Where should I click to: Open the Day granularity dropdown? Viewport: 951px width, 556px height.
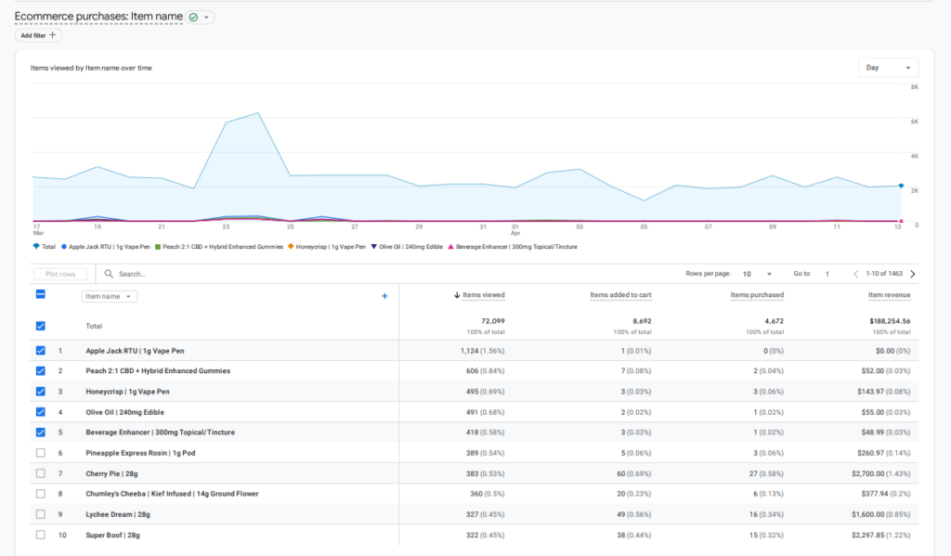[888, 68]
